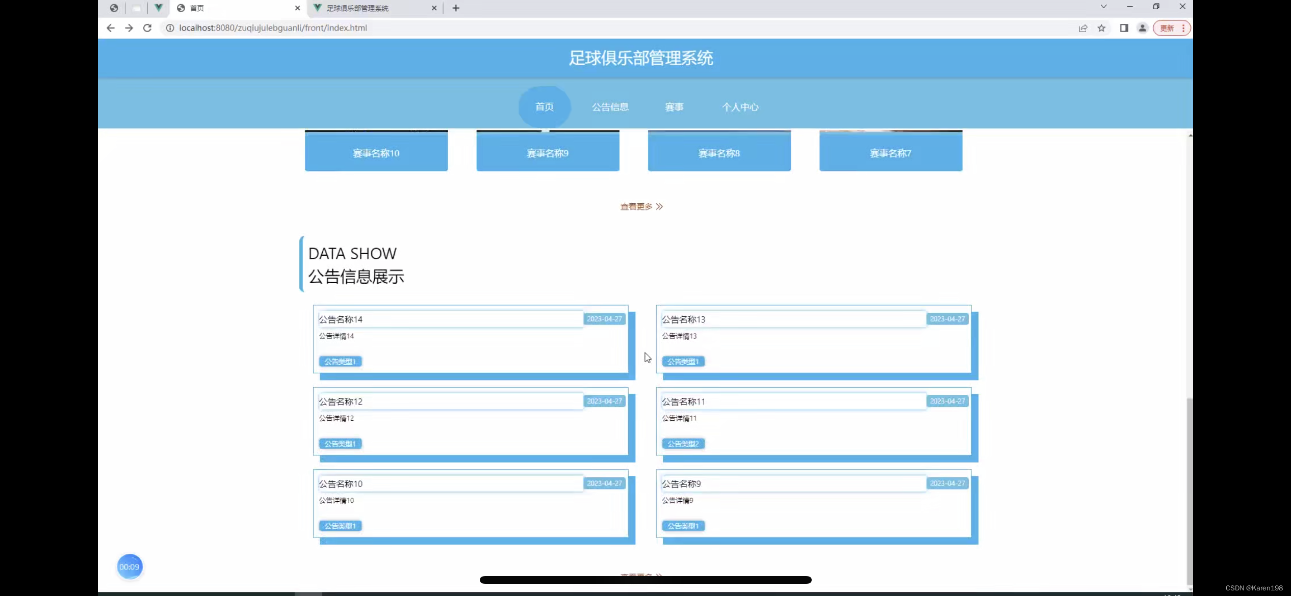The width and height of the screenshot is (1291, 596).
Task: Open 公告信息 in the site navigation
Action: point(610,107)
